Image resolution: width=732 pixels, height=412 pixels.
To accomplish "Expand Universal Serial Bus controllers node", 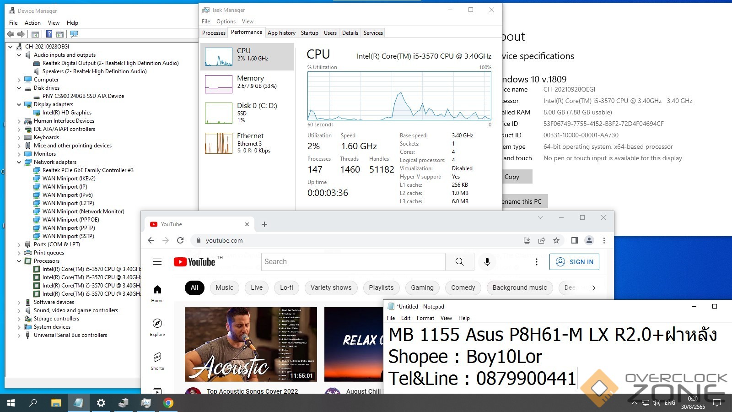I will click(x=19, y=335).
